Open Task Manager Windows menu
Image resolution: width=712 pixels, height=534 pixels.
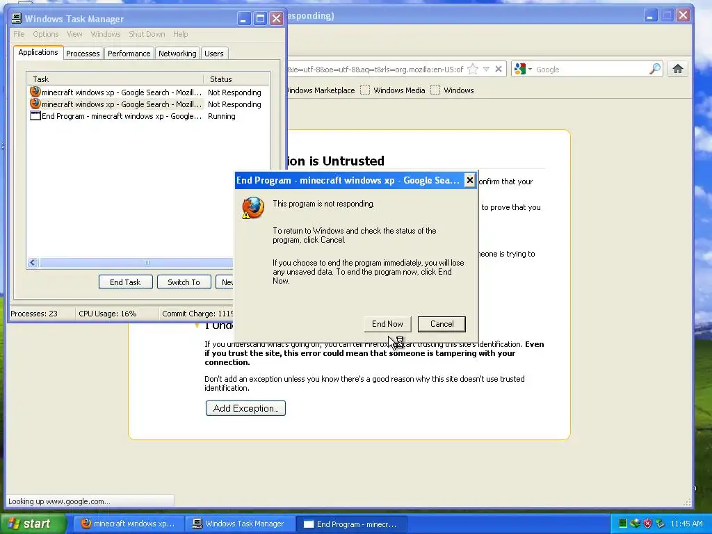click(106, 34)
